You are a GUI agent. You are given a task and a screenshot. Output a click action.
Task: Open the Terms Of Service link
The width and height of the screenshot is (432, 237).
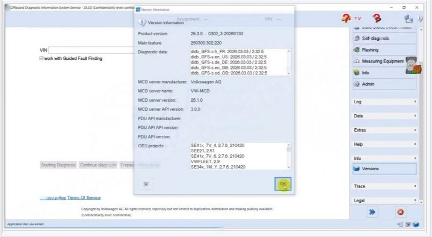click(84, 198)
